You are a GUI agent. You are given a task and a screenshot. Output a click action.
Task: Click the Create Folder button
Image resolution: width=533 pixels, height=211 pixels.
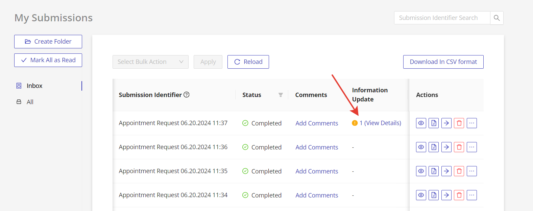click(x=48, y=42)
